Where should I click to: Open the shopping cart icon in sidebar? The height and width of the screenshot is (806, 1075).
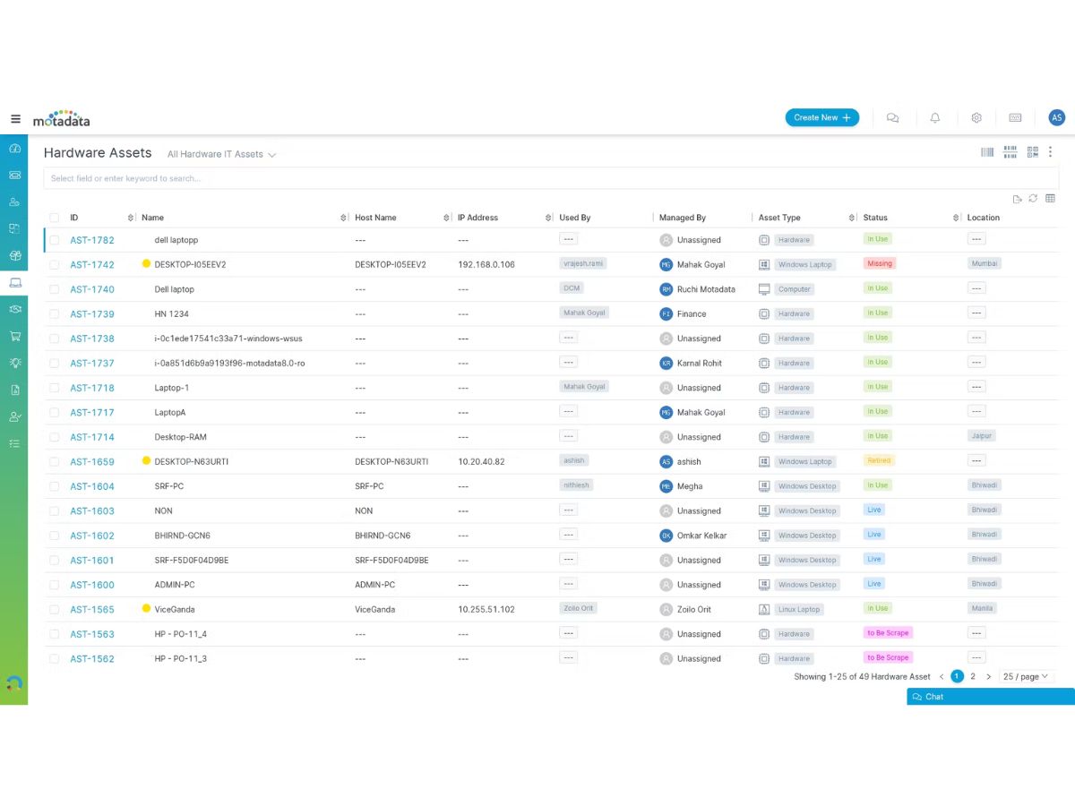14,336
